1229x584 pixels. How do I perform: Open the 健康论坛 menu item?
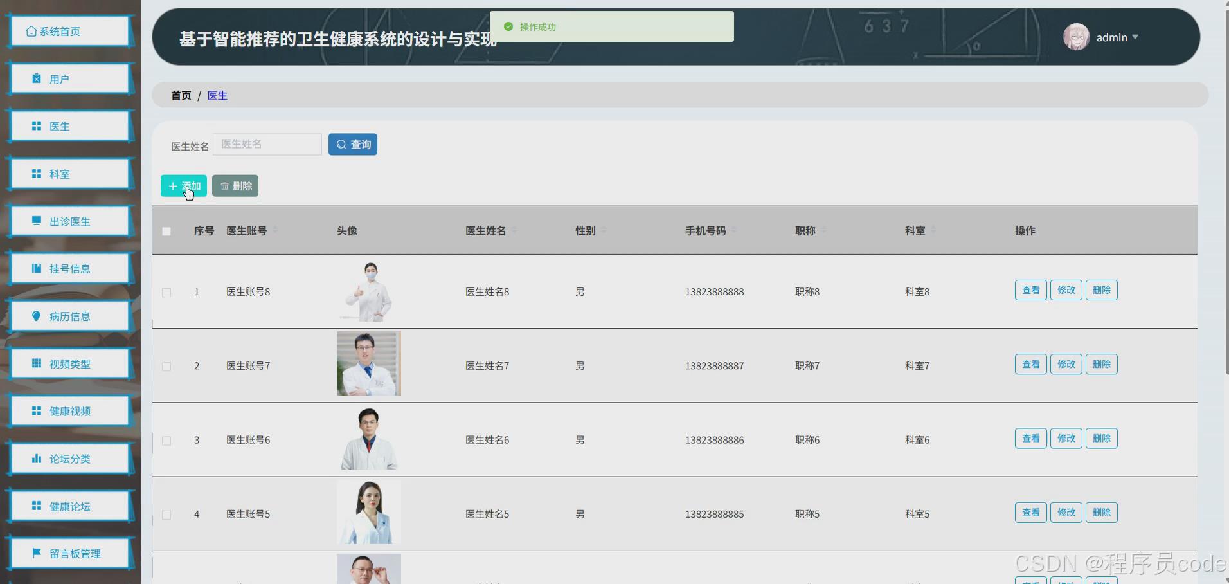(69, 506)
